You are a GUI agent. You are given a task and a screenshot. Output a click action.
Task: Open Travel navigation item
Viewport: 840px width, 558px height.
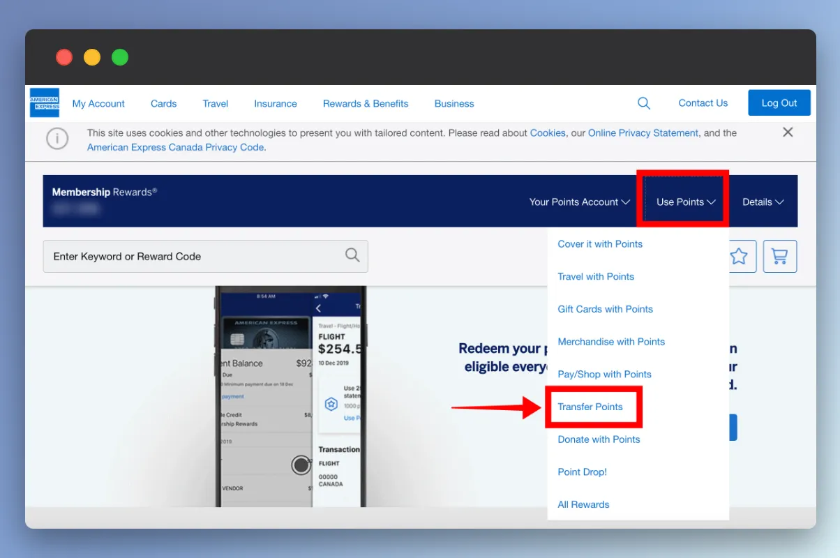coord(216,103)
